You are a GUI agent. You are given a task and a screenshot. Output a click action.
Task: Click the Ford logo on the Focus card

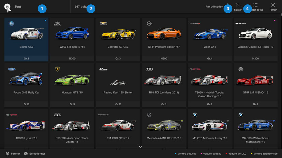click(12, 69)
